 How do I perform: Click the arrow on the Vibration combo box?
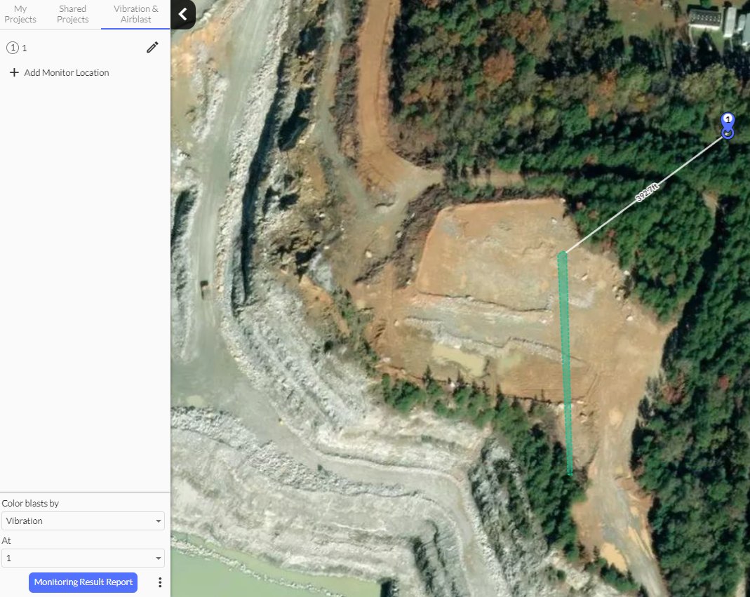[158, 521]
